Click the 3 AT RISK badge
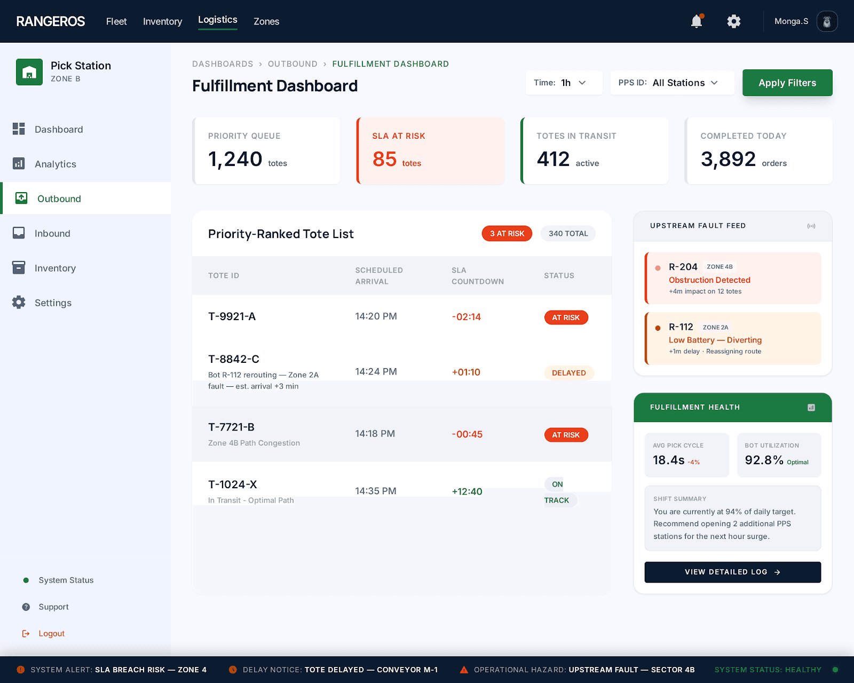This screenshot has height=683, width=854. coord(507,234)
